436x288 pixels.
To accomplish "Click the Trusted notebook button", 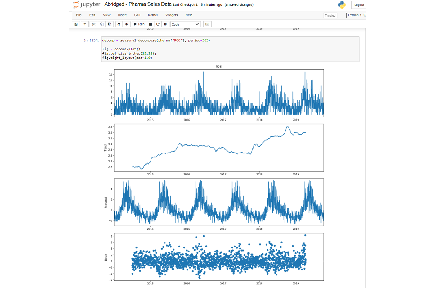I will tap(330, 15).
